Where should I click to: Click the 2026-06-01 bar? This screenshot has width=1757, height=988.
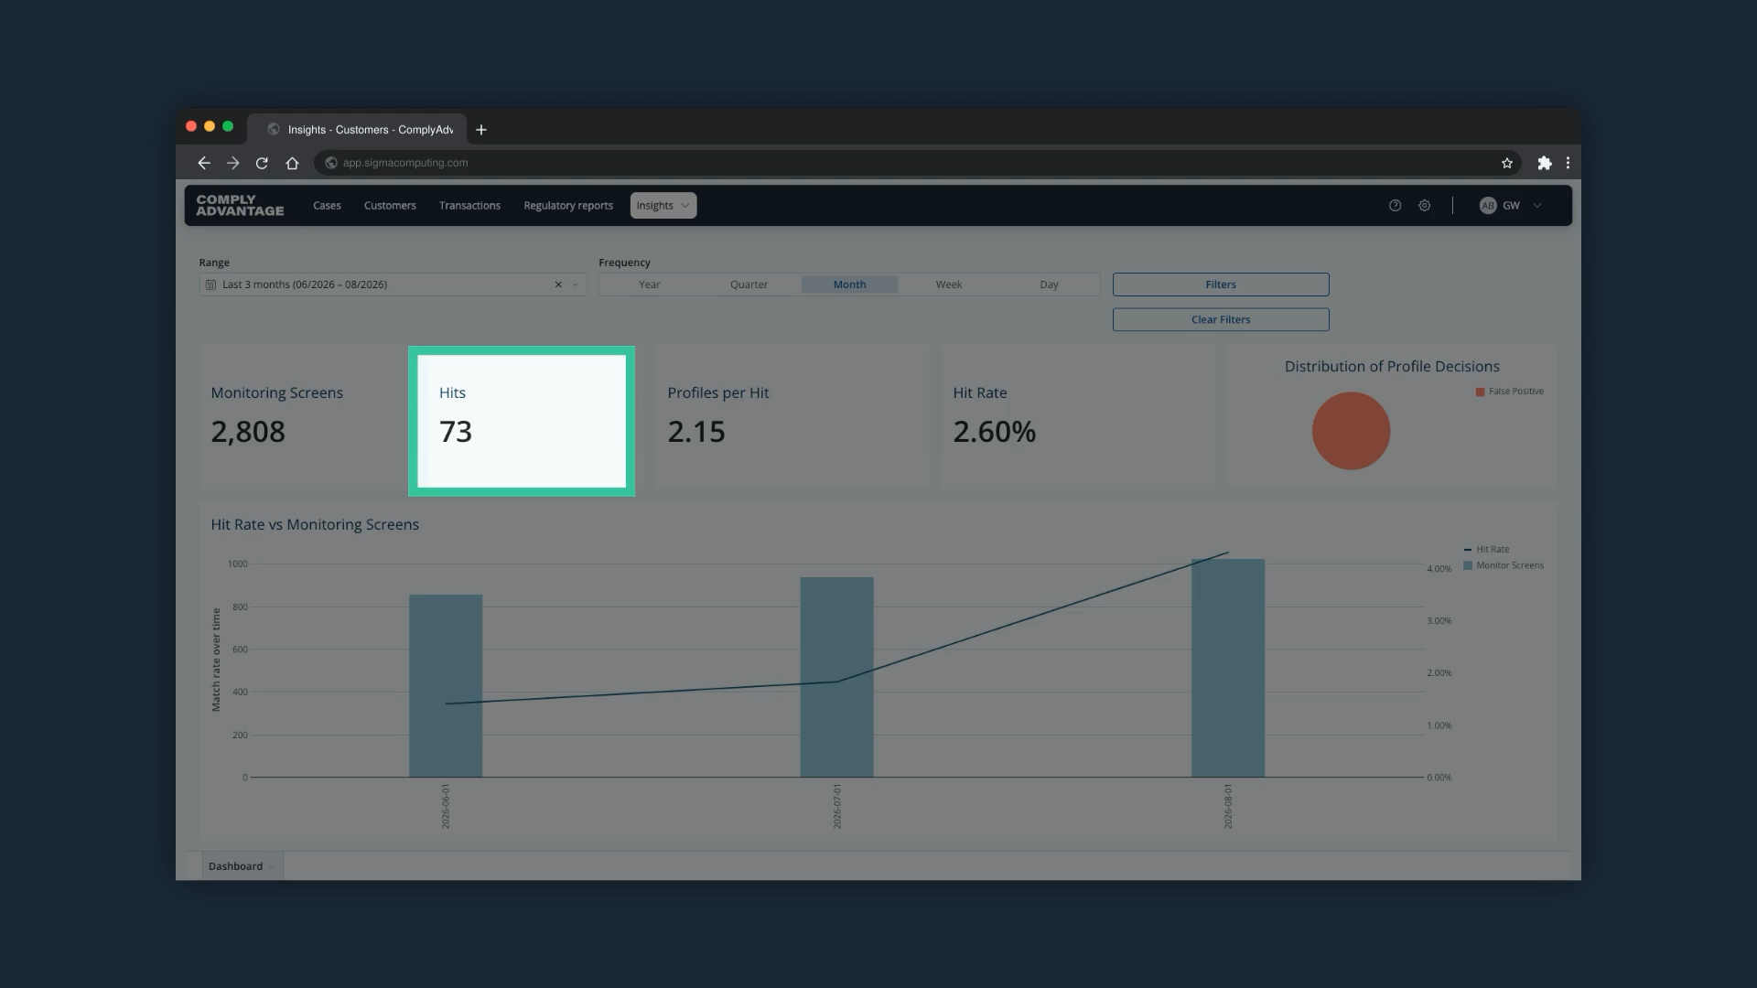tap(446, 686)
